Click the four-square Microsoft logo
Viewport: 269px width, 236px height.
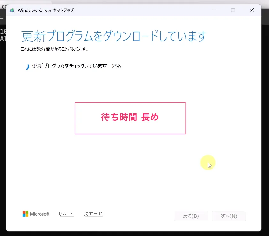click(x=26, y=214)
